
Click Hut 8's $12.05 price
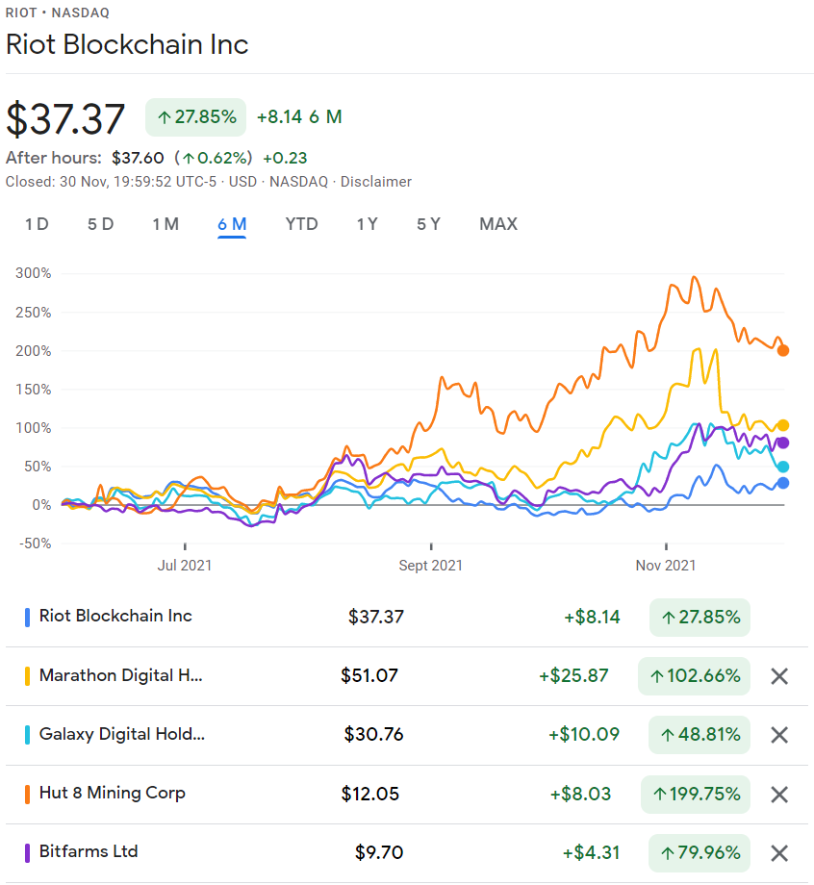click(369, 795)
